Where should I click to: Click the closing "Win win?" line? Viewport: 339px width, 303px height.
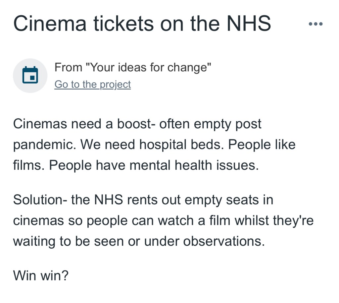pyautogui.click(x=40, y=275)
